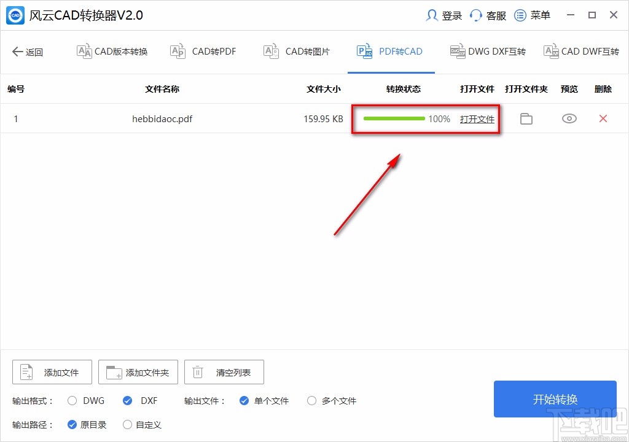
Task: Go back using the 返回 arrow
Action: pos(28,52)
